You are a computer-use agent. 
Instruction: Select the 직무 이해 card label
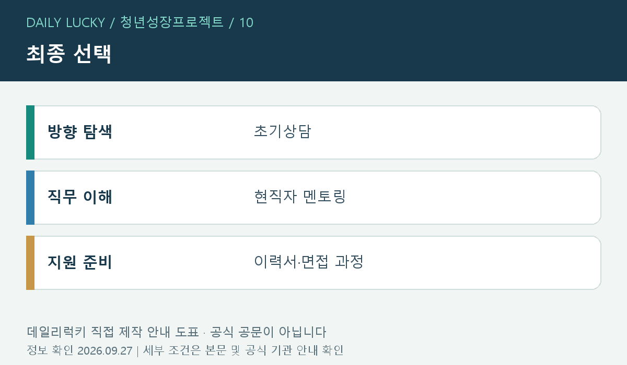80,197
